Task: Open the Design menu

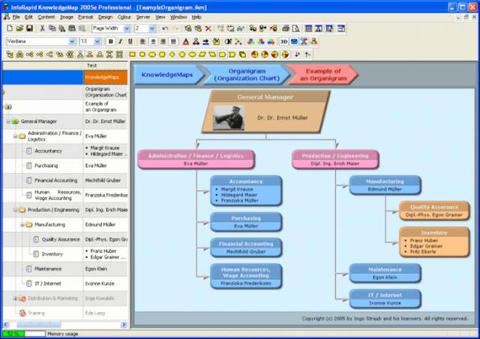Action: point(105,17)
